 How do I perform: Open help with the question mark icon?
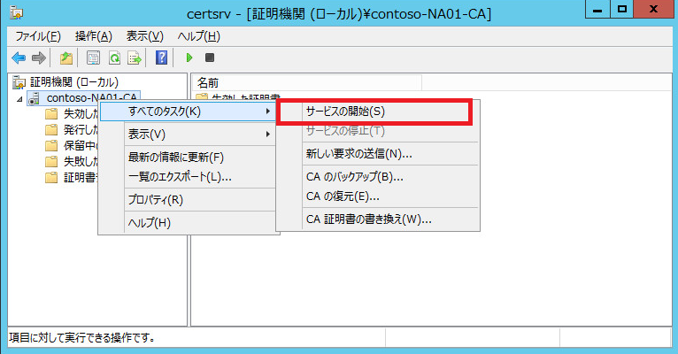coord(161,58)
